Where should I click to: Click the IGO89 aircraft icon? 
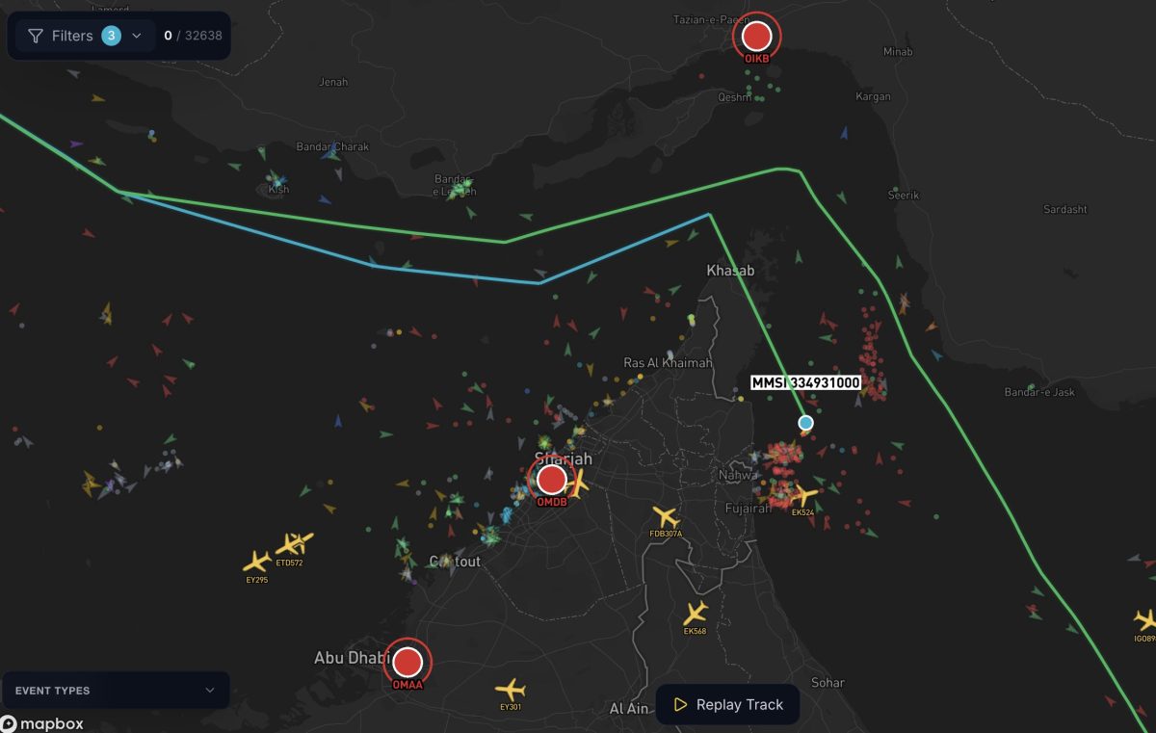pos(1144,620)
